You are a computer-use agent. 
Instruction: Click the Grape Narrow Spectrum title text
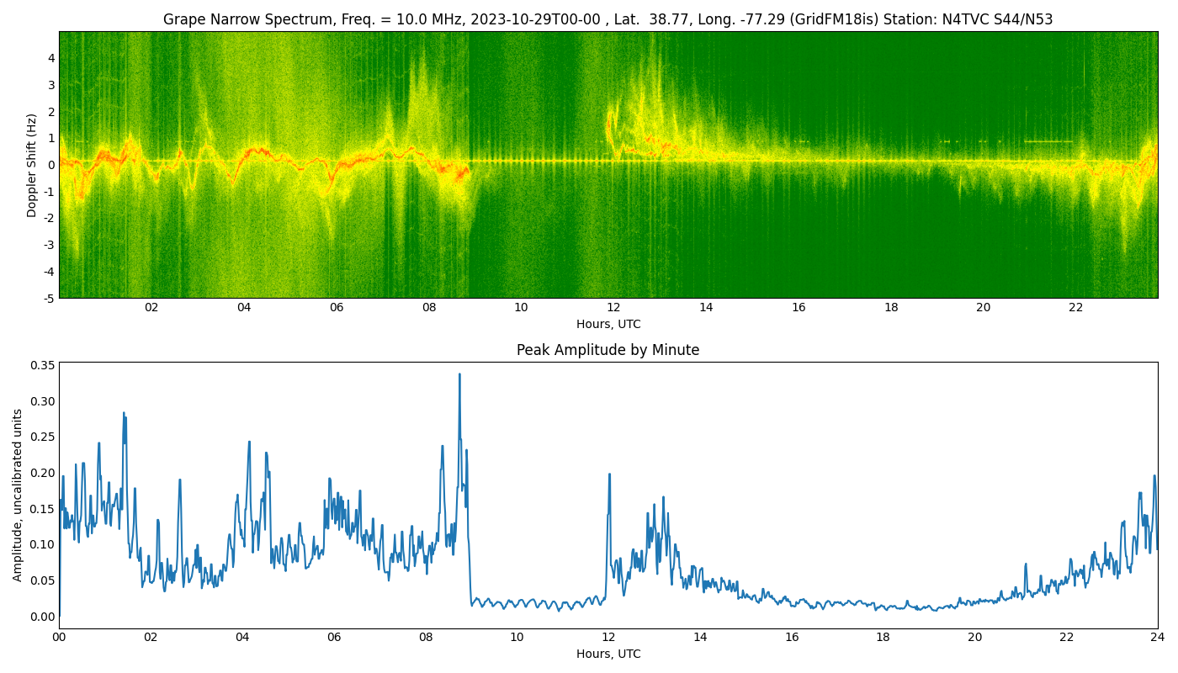608,19
